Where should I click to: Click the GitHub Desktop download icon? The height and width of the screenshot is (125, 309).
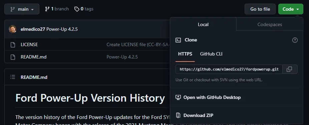(178, 97)
